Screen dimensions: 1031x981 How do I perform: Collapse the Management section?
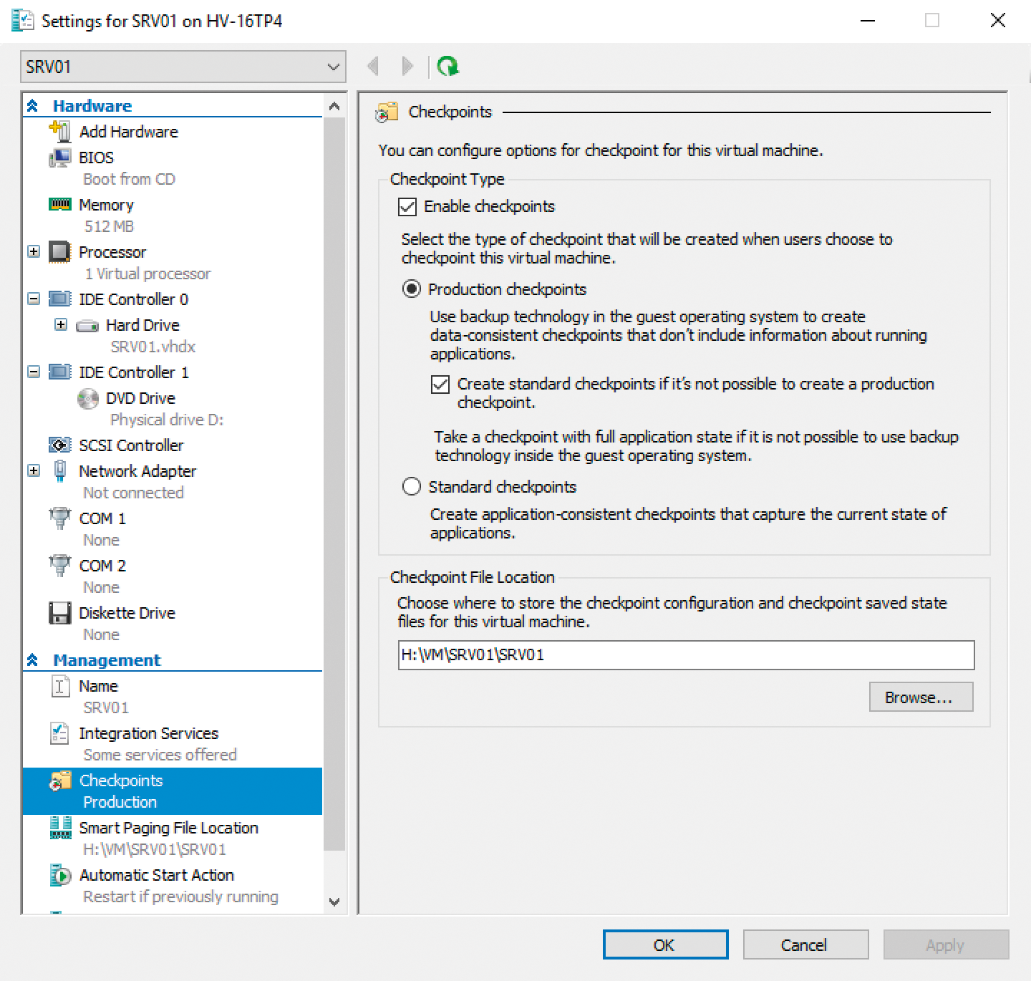pos(32,659)
